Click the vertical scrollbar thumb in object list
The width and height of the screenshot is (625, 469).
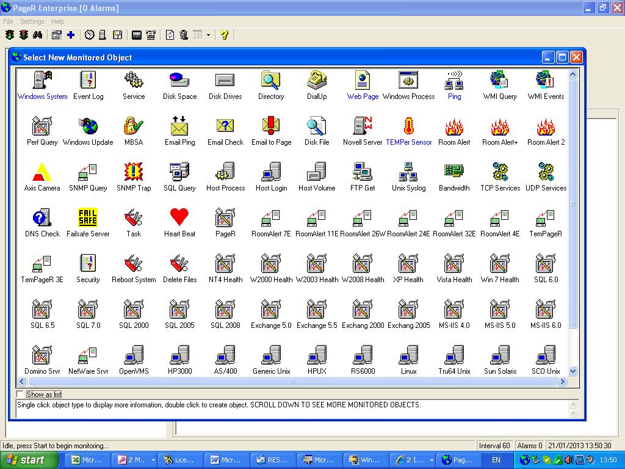(x=573, y=203)
